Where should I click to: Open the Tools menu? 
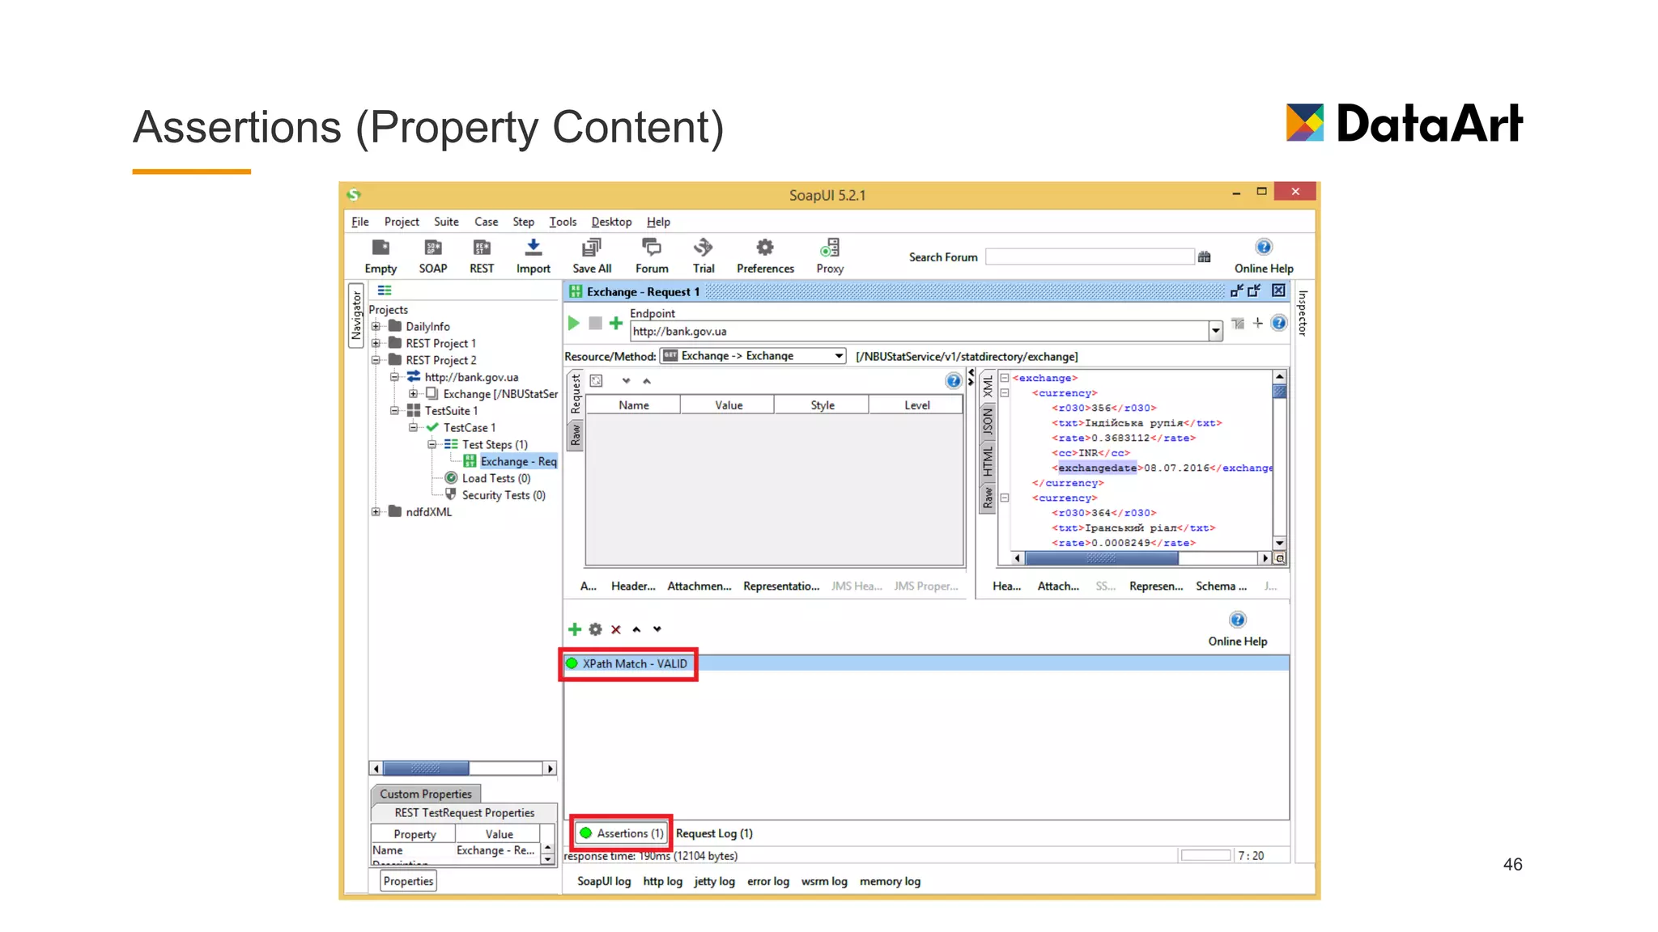[x=562, y=222]
